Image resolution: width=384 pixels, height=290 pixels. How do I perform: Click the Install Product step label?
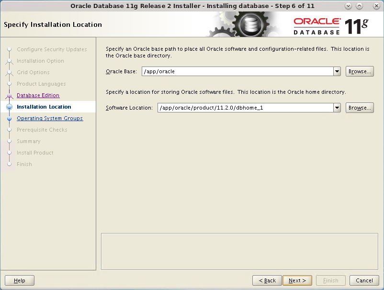coord(35,153)
